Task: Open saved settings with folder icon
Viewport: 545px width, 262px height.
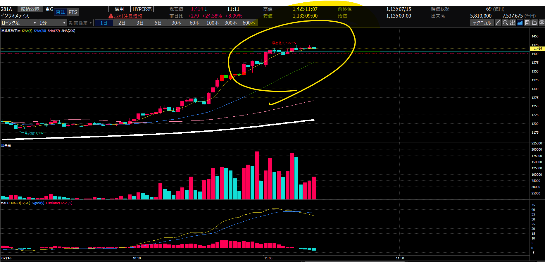Action: coord(534,23)
